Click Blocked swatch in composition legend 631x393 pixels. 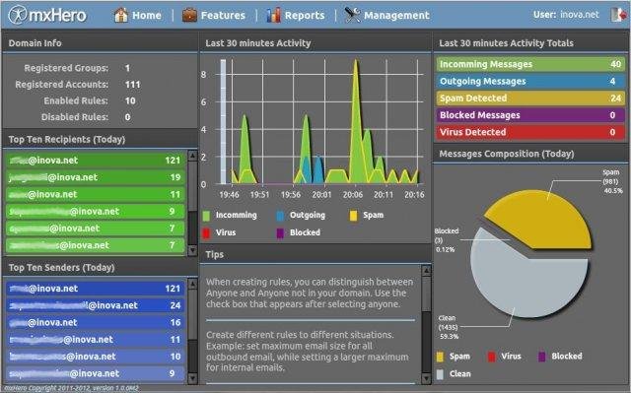point(542,357)
